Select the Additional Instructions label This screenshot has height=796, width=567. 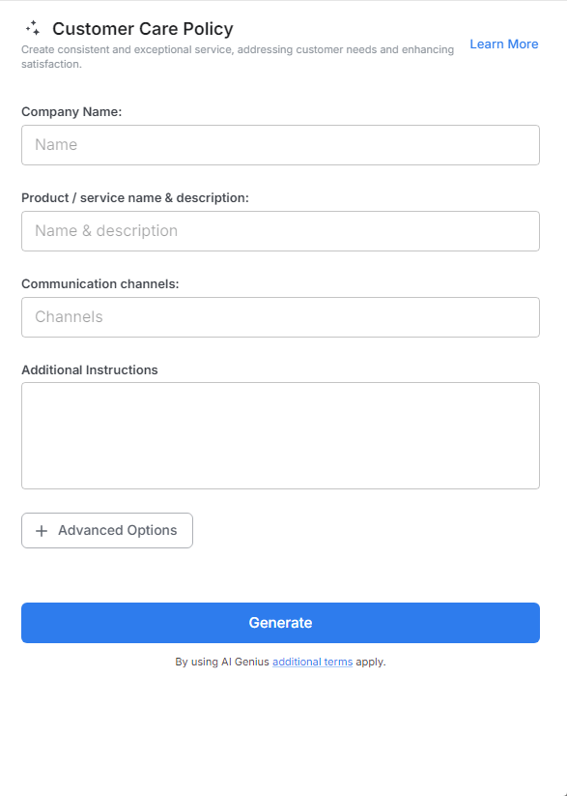pos(92,369)
